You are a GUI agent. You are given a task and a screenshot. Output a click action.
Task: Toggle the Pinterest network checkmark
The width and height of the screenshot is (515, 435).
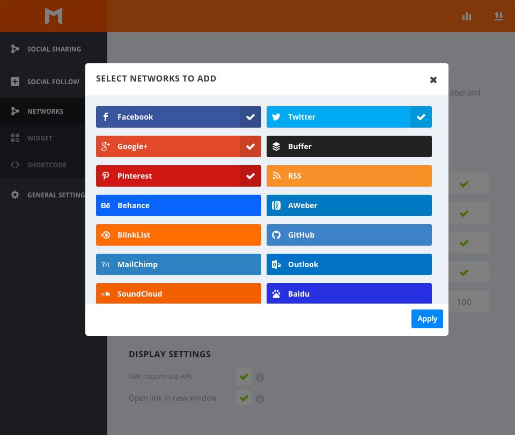[x=250, y=176]
